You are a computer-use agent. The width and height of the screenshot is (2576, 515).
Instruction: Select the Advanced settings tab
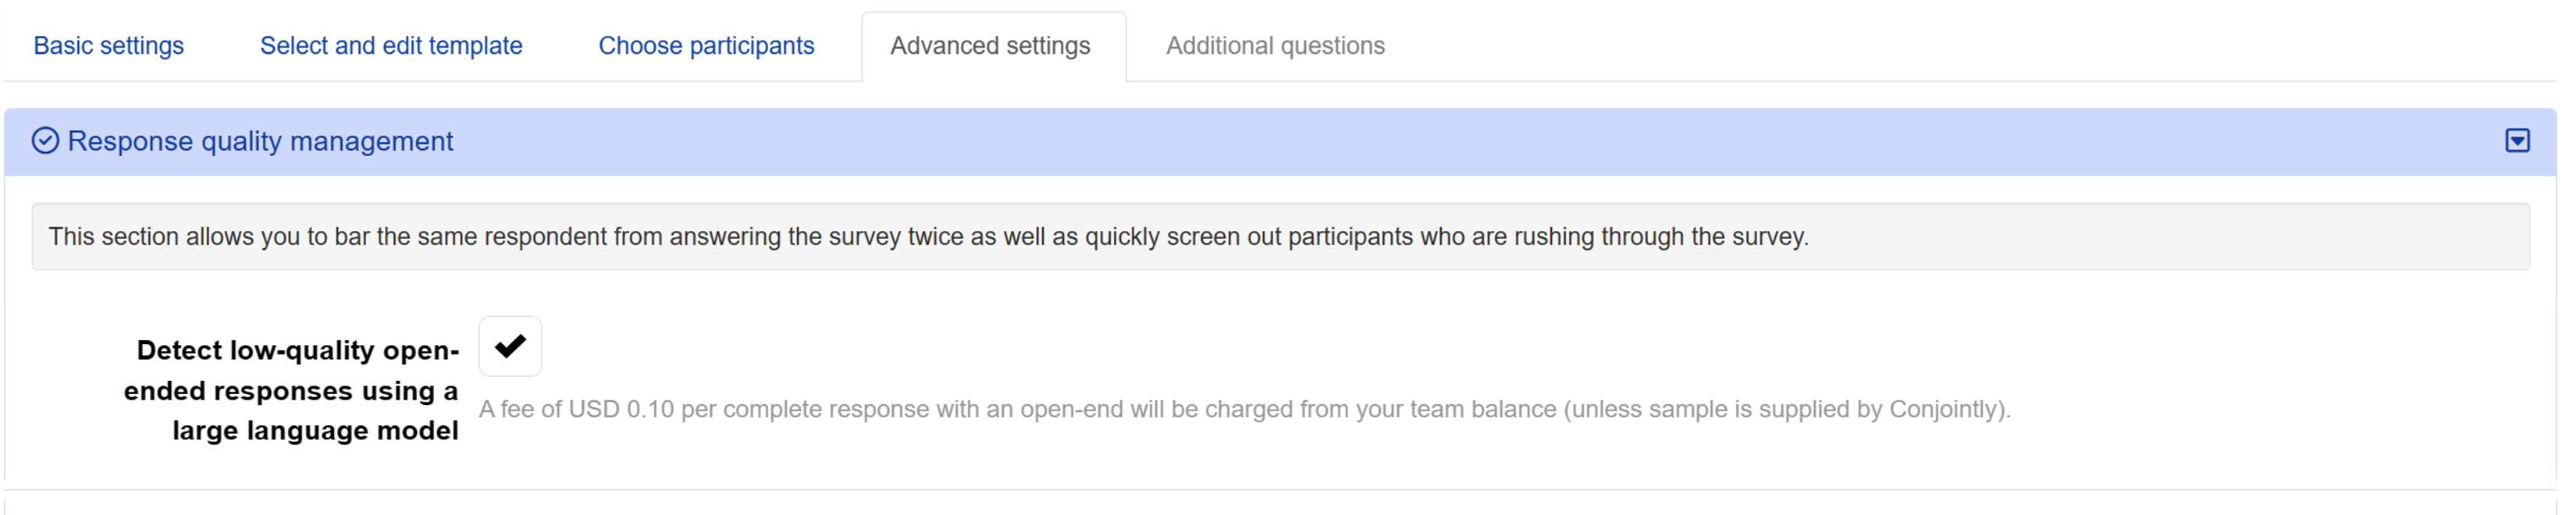990,46
